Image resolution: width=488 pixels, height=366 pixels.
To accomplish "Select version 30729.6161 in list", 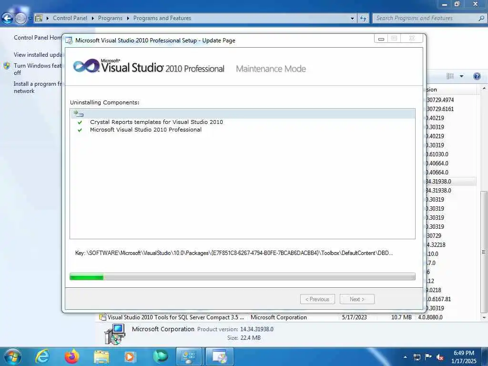I will tap(440, 109).
